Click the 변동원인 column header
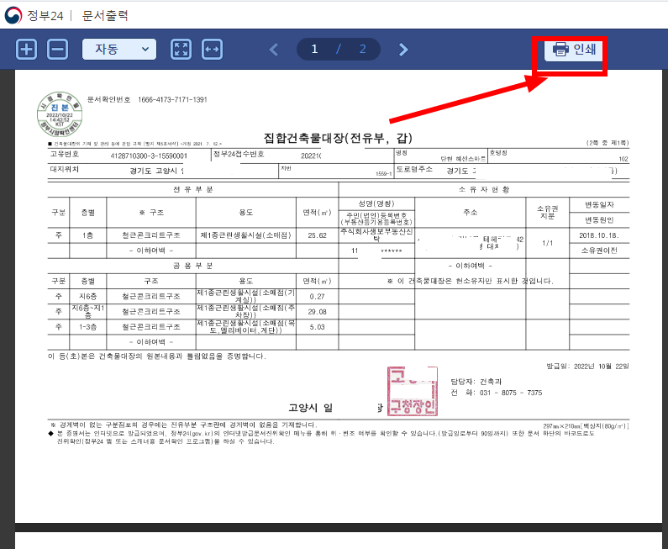668x549 pixels. pos(599,220)
